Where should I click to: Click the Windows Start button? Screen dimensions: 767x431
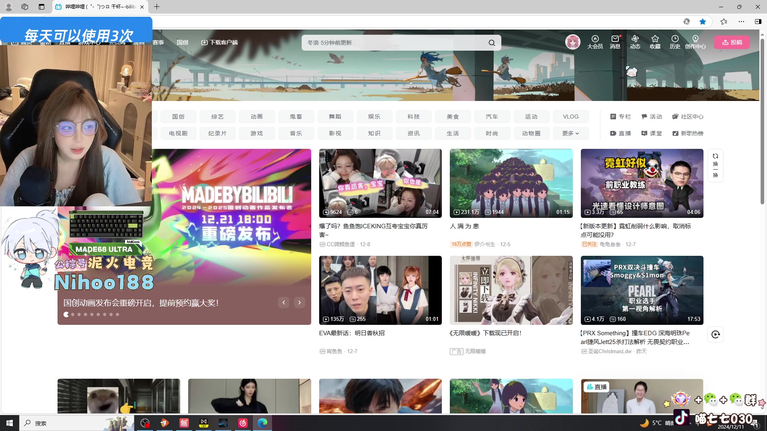[10, 423]
